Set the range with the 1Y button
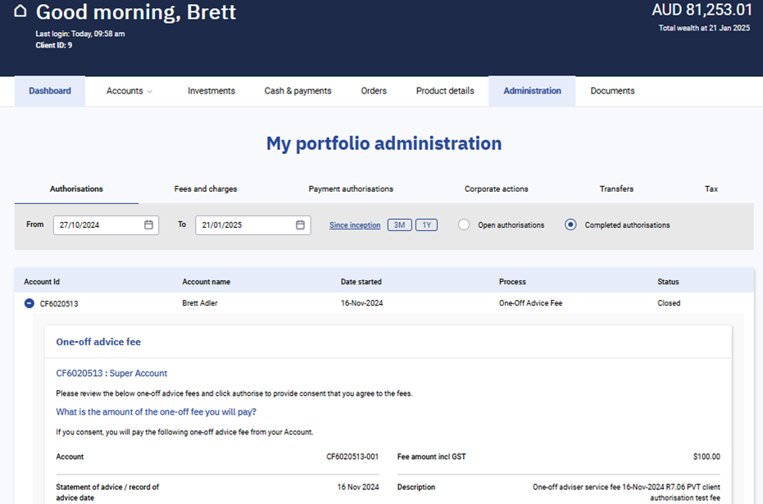The image size is (763, 504). point(426,225)
